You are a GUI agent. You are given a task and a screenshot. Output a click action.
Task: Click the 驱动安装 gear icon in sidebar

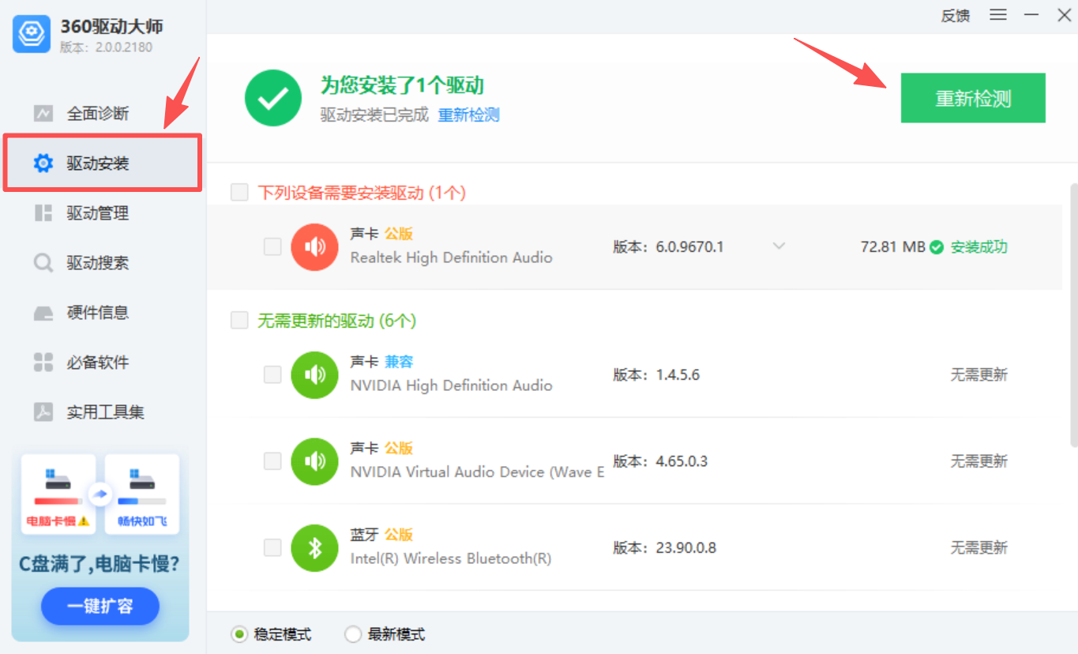[x=43, y=163]
